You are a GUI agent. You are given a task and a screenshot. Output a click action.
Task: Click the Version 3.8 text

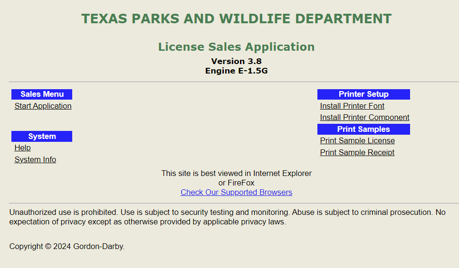tap(236, 61)
